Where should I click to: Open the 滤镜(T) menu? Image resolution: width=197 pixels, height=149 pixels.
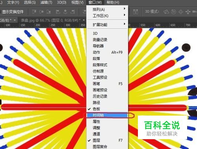[46, 2]
